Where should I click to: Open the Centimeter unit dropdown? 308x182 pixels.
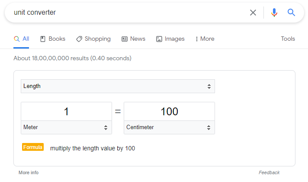[169, 127]
